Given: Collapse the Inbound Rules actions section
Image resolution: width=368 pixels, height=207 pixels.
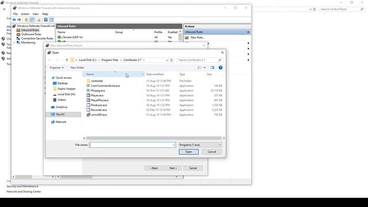Looking at the screenshot, I should (x=248, y=32).
